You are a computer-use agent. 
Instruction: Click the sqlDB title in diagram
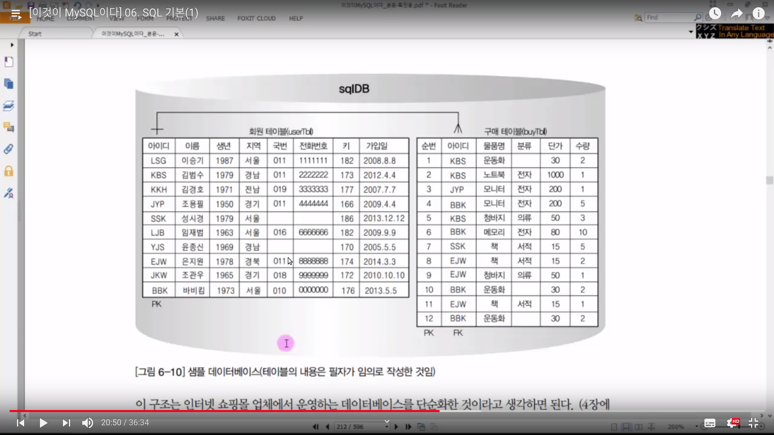(x=354, y=89)
